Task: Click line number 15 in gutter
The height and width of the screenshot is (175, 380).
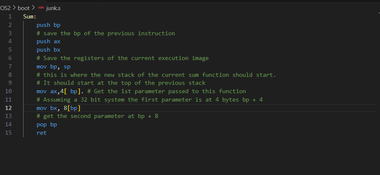Action: 9,133
